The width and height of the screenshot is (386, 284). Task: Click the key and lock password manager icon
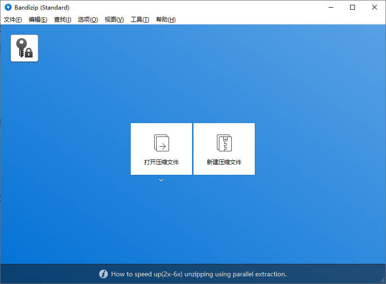pos(24,48)
